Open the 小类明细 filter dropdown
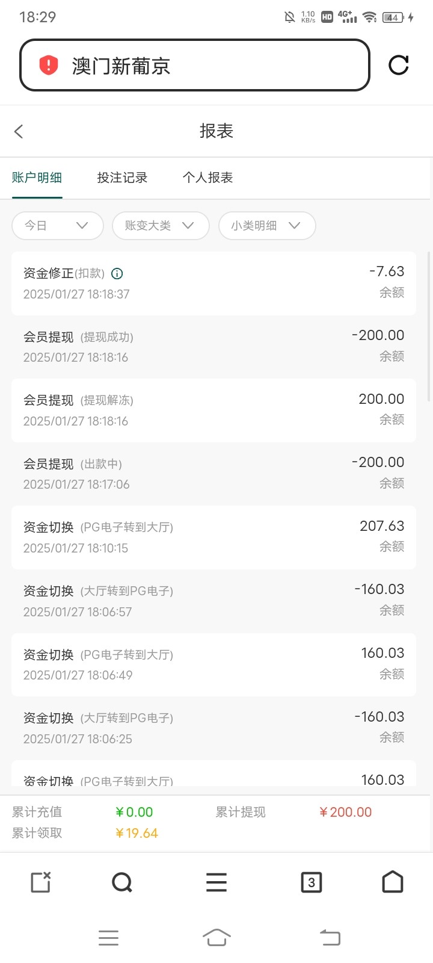Screen dimensions: 433x963 click(266, 226)
